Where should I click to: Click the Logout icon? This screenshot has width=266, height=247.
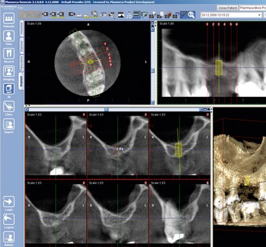point(9,220)
